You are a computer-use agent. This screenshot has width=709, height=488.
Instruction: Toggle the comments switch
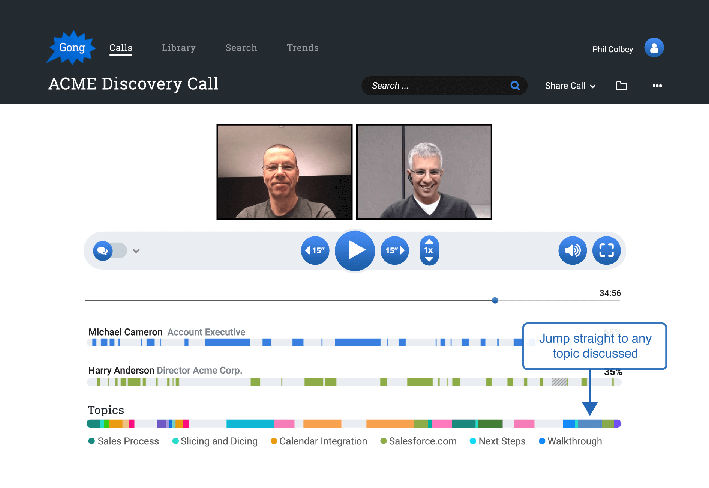[x=110, y=250]
